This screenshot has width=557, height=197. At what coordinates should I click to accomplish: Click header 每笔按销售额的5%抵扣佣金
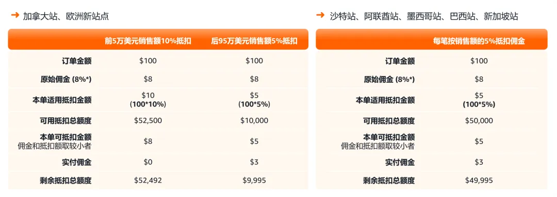click(479, 41)
